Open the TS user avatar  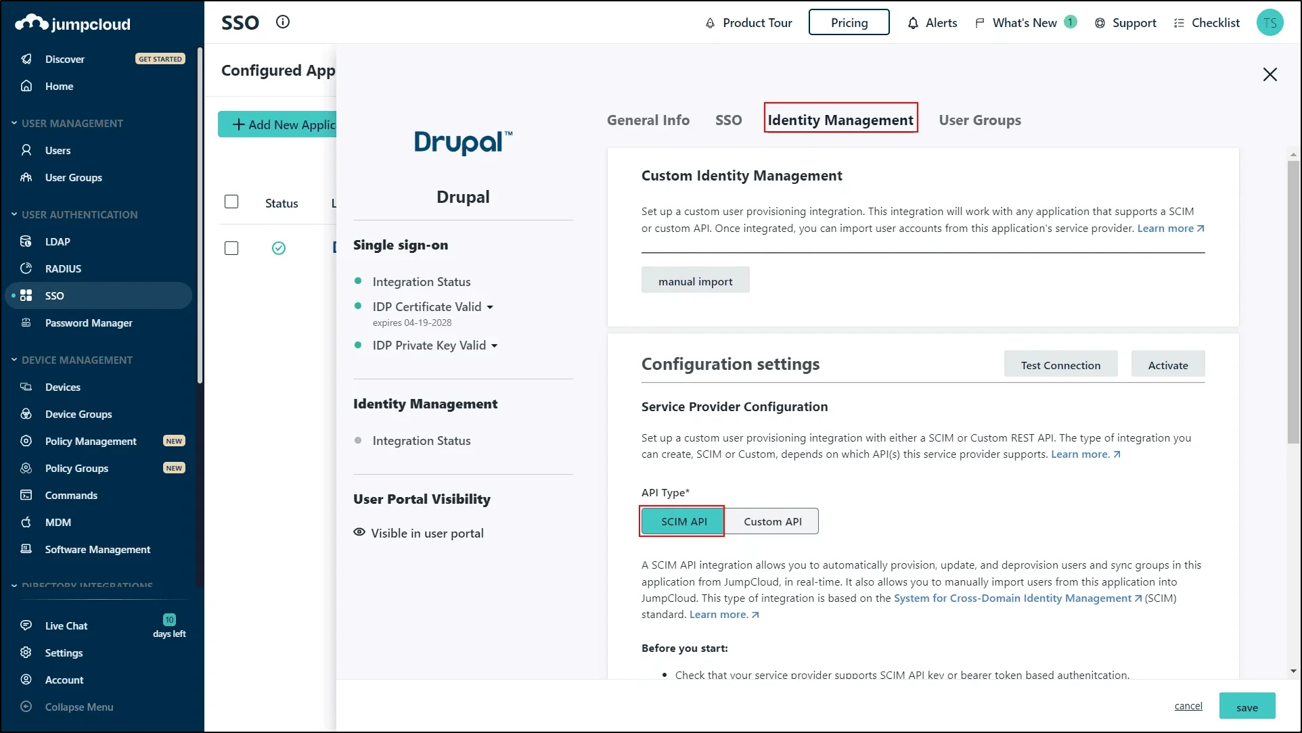point(1270,22)
